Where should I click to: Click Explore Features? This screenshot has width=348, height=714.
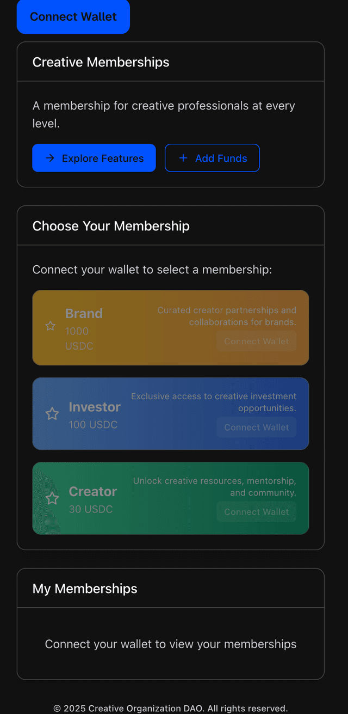click(94, 158)
